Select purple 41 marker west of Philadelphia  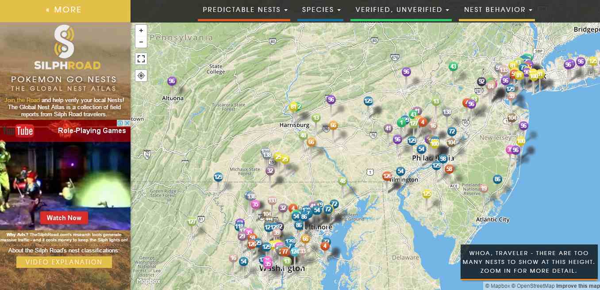[388, 129]
